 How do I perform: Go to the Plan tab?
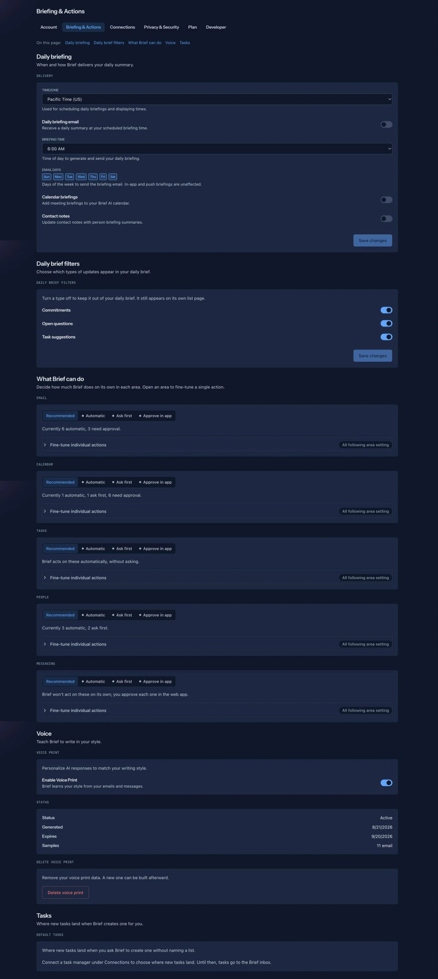pos(192,27)
